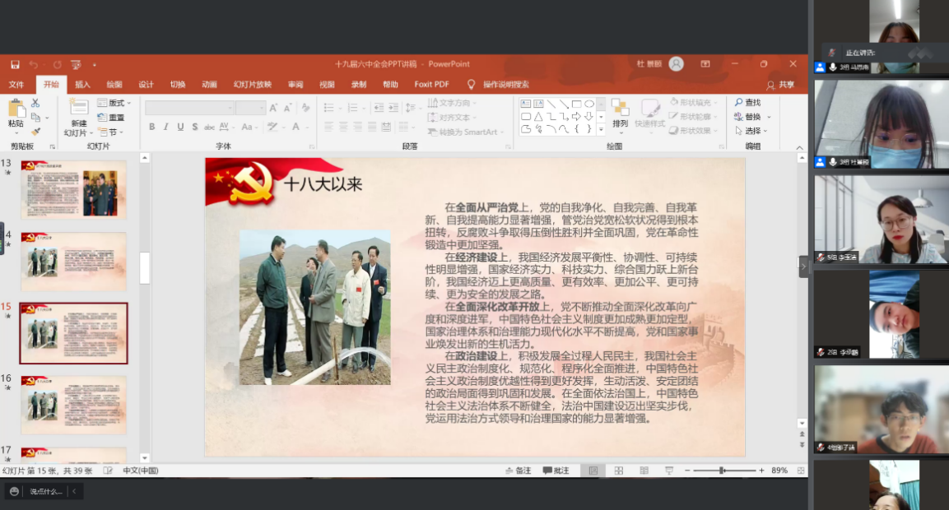This screenshot has height=510, width=949.
Task: Switch to the Slide Show (幻灯片放映) tab
Action: point(252,84)
